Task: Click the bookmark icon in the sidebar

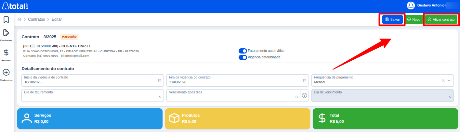Action: [x=6, y=20]
